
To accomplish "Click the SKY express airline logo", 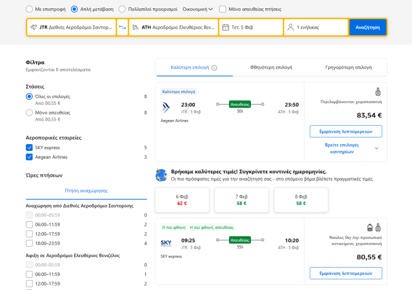I will coord(166,243).
